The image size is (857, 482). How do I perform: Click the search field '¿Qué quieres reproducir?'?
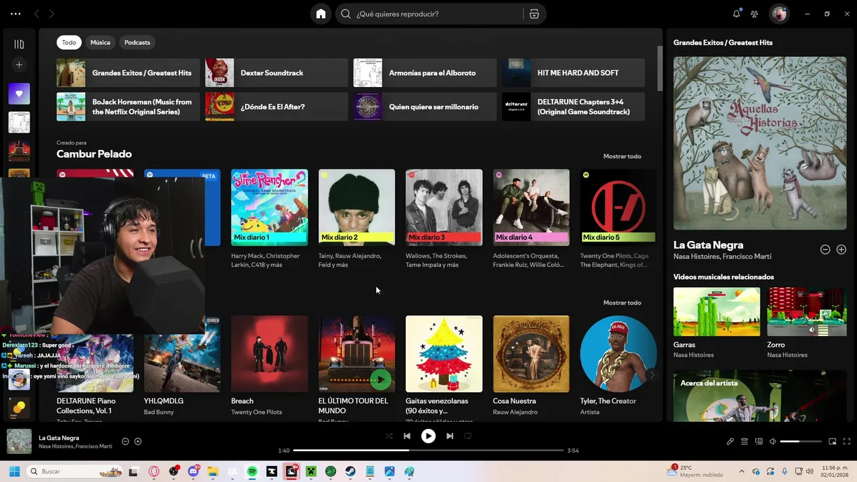[x=431, y=14]
